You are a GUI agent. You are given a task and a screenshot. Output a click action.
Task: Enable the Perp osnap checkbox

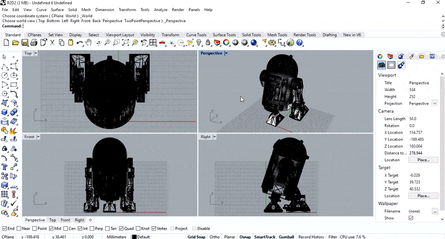point(92,228)
